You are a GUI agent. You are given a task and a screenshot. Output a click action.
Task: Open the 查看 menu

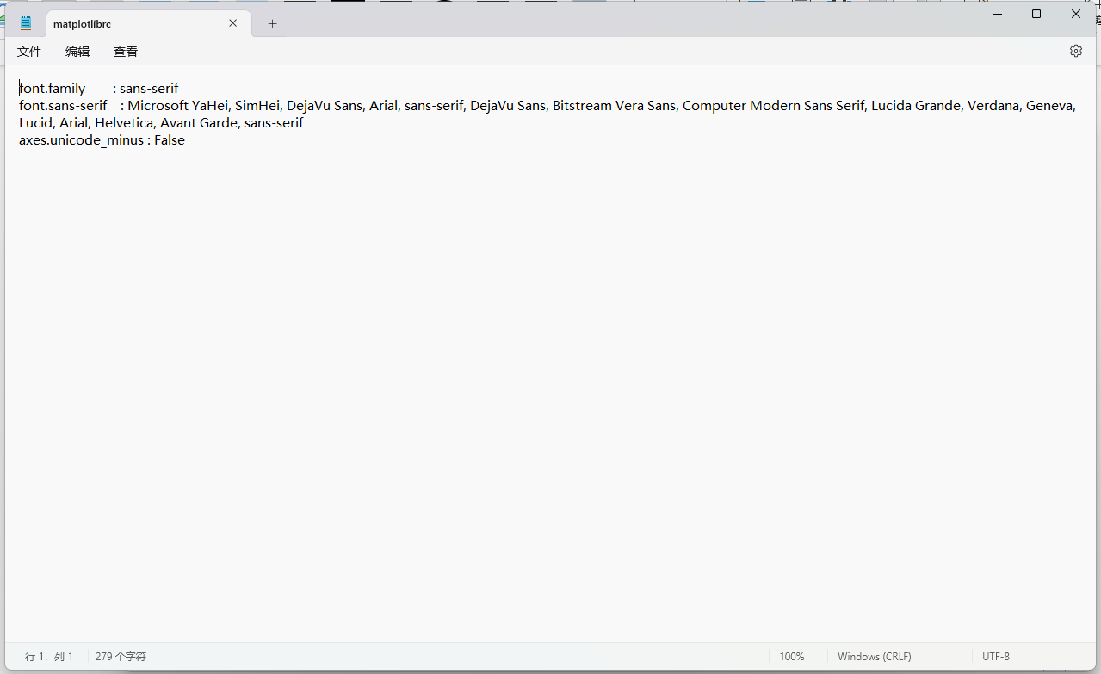126,52
